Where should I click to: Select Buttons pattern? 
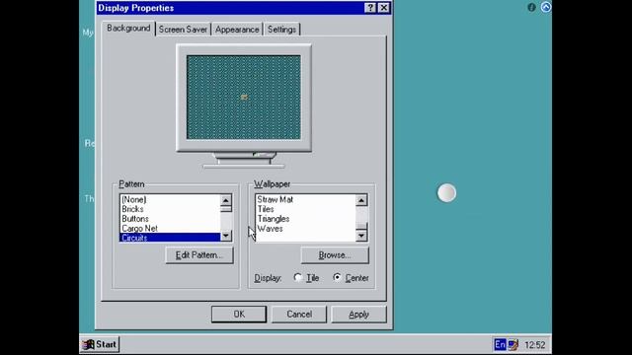pos(170,219)
